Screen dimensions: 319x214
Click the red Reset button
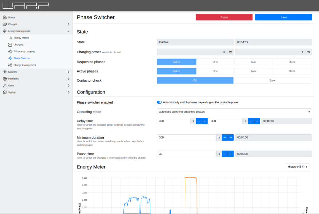tap(224, 17)
